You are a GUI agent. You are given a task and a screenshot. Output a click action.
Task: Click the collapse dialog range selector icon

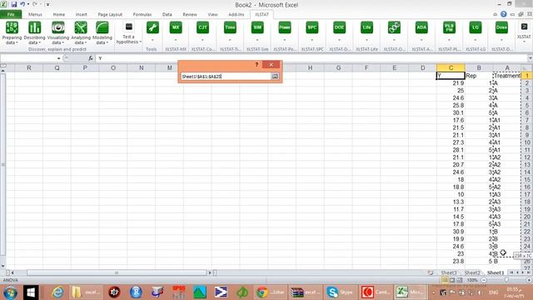(x=275, y=77)
